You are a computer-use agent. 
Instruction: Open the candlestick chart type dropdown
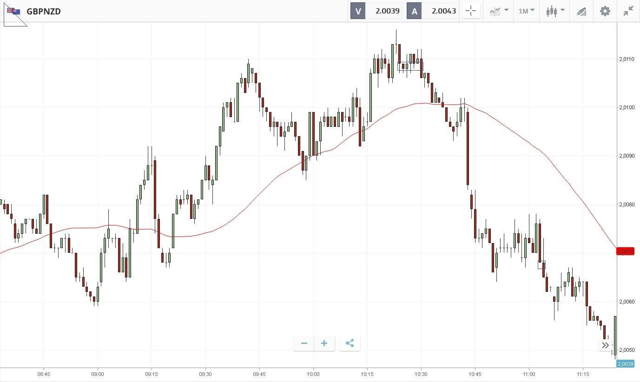pos(555,11)
